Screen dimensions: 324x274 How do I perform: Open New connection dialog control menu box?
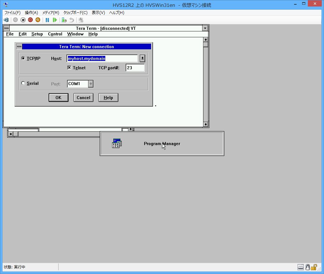pos(19,47)
